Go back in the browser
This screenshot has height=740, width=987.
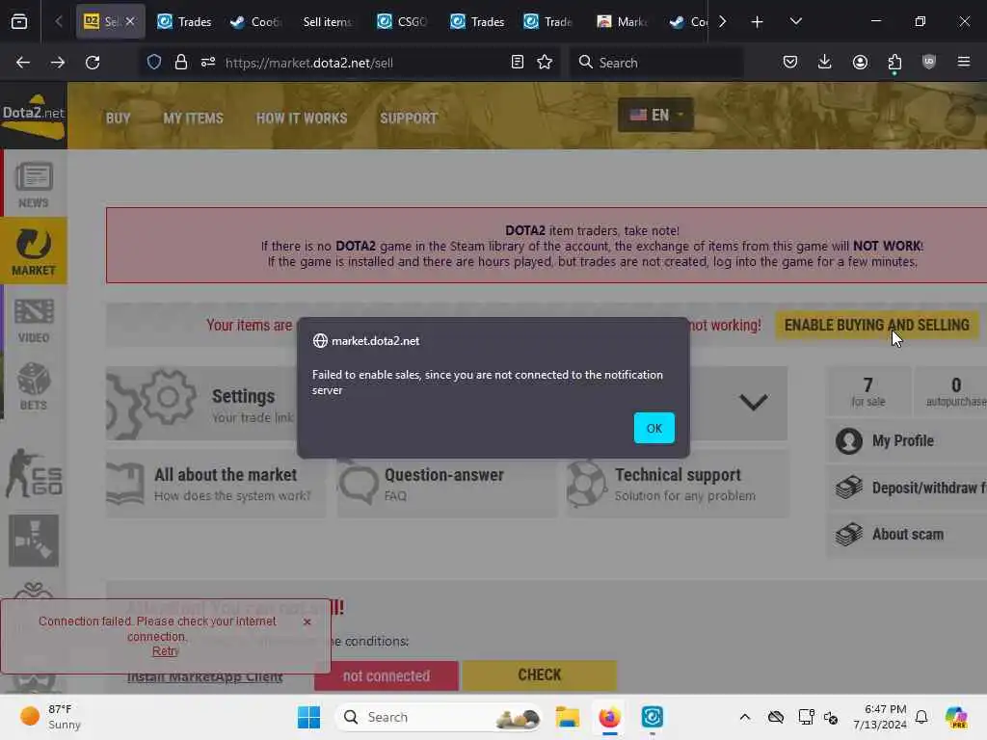coord(23,63)
